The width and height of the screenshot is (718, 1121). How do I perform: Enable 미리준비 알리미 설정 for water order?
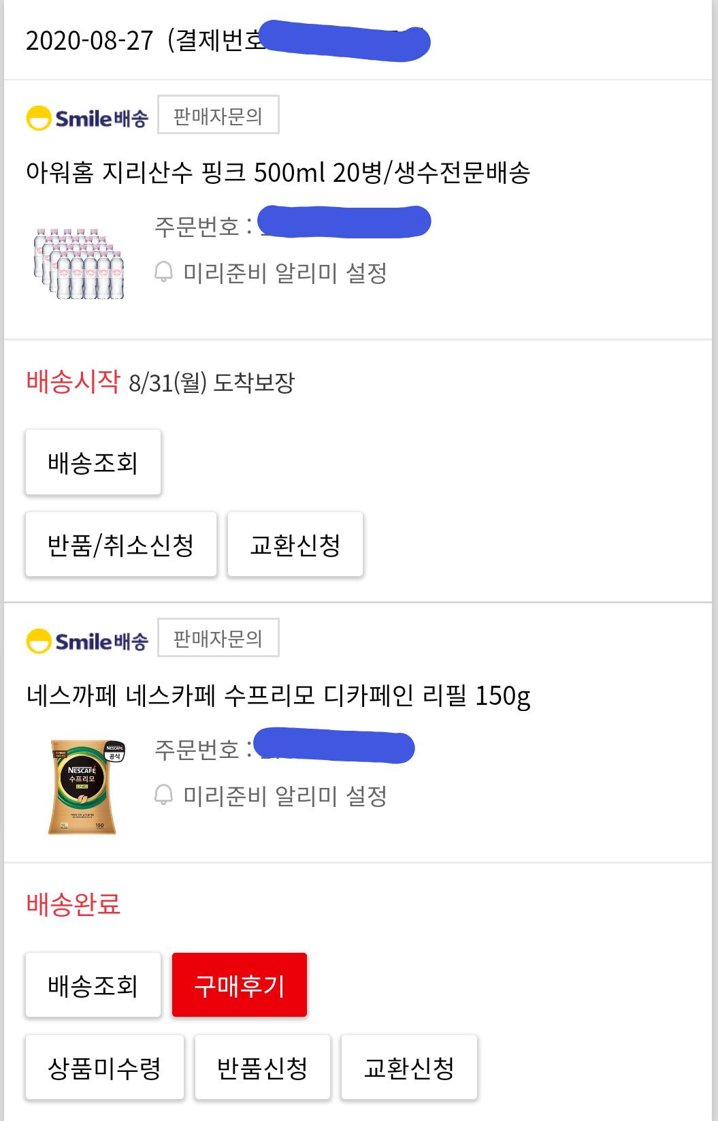coord(284,273)
